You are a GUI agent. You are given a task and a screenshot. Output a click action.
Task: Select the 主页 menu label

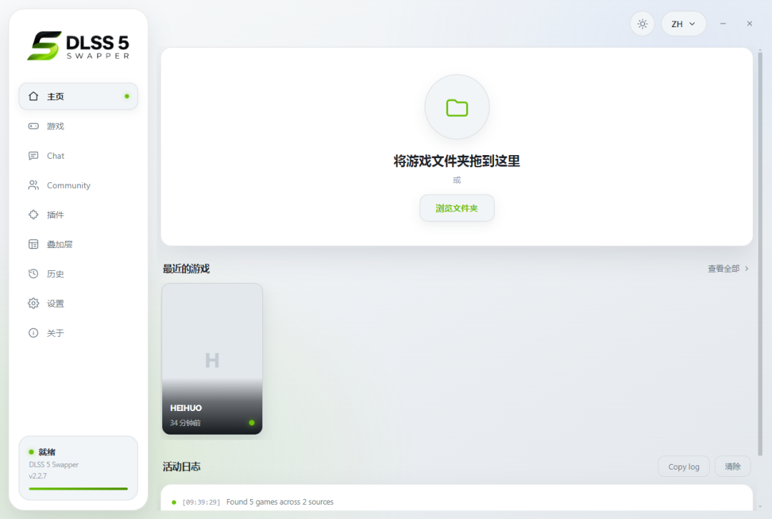(55, 97)
